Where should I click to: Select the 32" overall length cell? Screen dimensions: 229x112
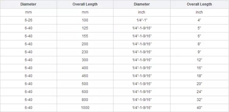(x=199, y=100)
